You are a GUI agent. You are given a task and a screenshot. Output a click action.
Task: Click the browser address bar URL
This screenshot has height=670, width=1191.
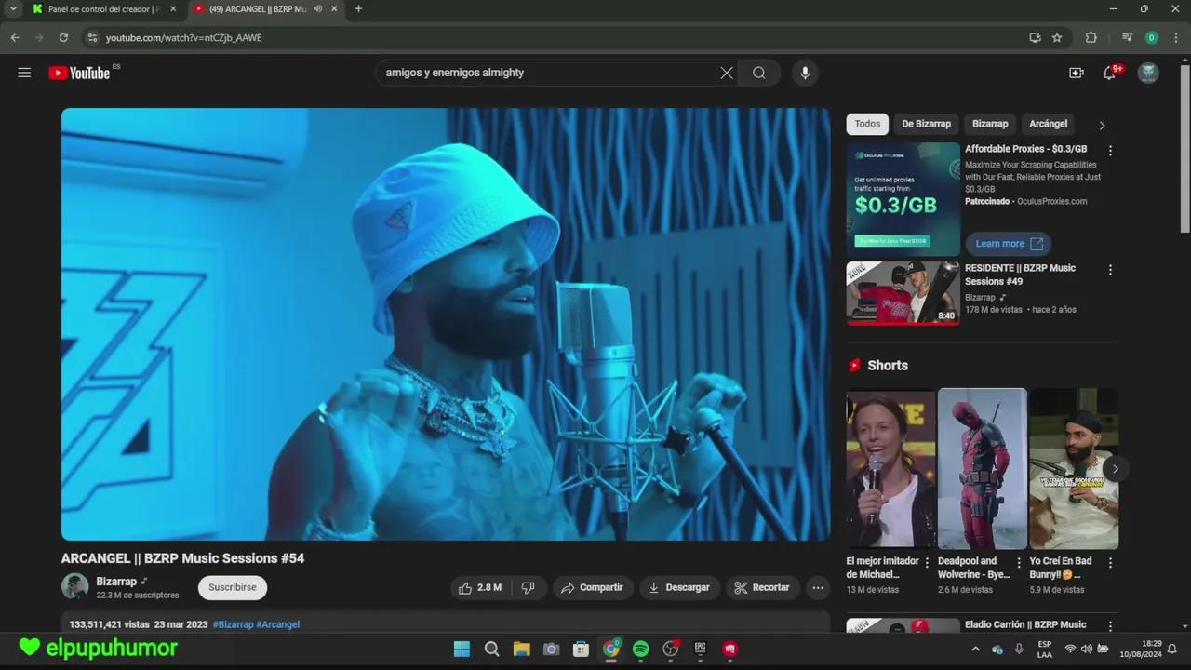pos(183,37)
